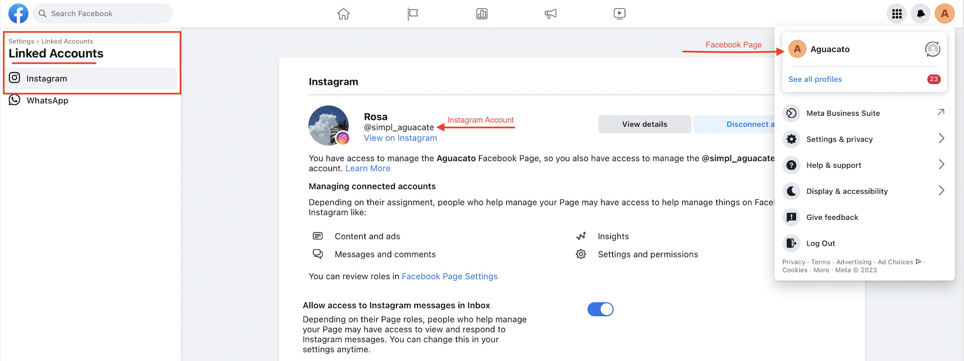Image resolution: width=964 pixels, height=361 pixels.
Task: Click the View details button
Action: pyautogui.click(x=644, y=124)
